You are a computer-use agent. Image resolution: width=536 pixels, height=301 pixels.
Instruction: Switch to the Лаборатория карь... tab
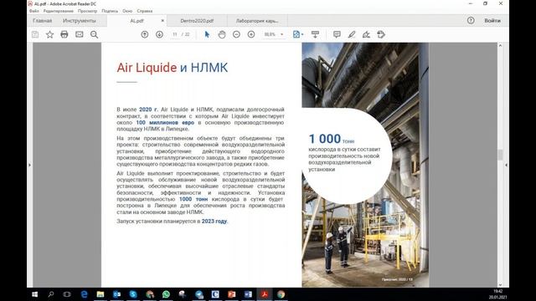point(257,20)
